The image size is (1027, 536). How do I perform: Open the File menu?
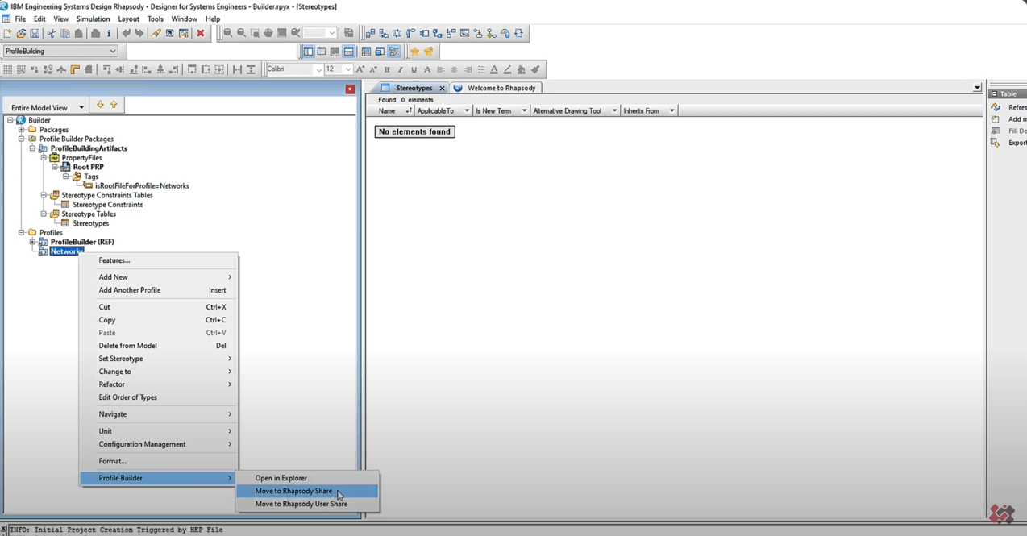coord(20,19)
